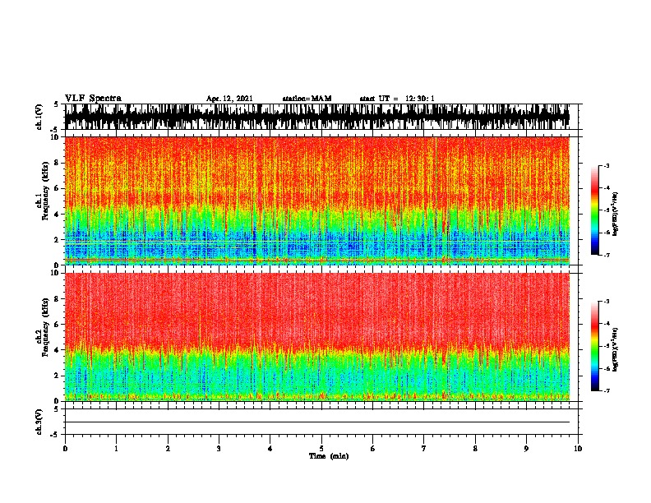This screenshot has width=651, height=503.
Task: Click the '4' tick on the time axis
Action: coord(270,448)
